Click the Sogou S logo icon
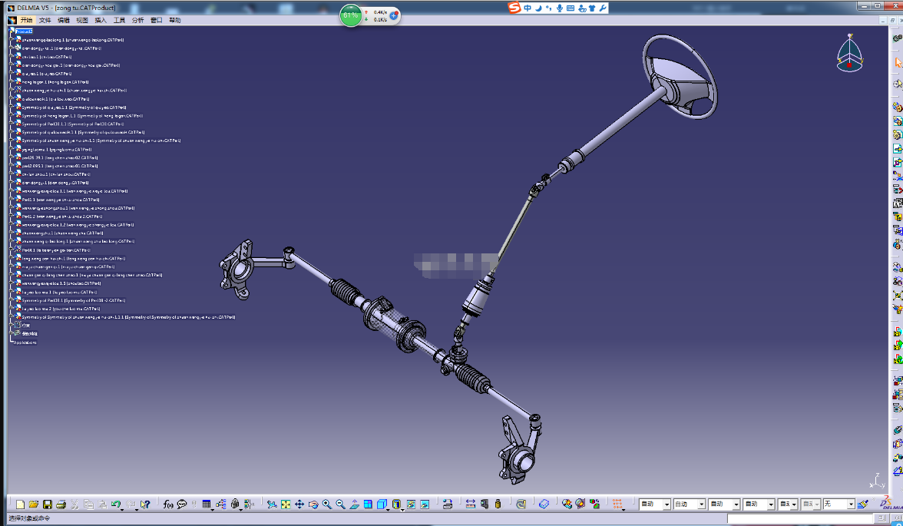The height and width of the screenshot is (526, 903). tap(514, 8)
